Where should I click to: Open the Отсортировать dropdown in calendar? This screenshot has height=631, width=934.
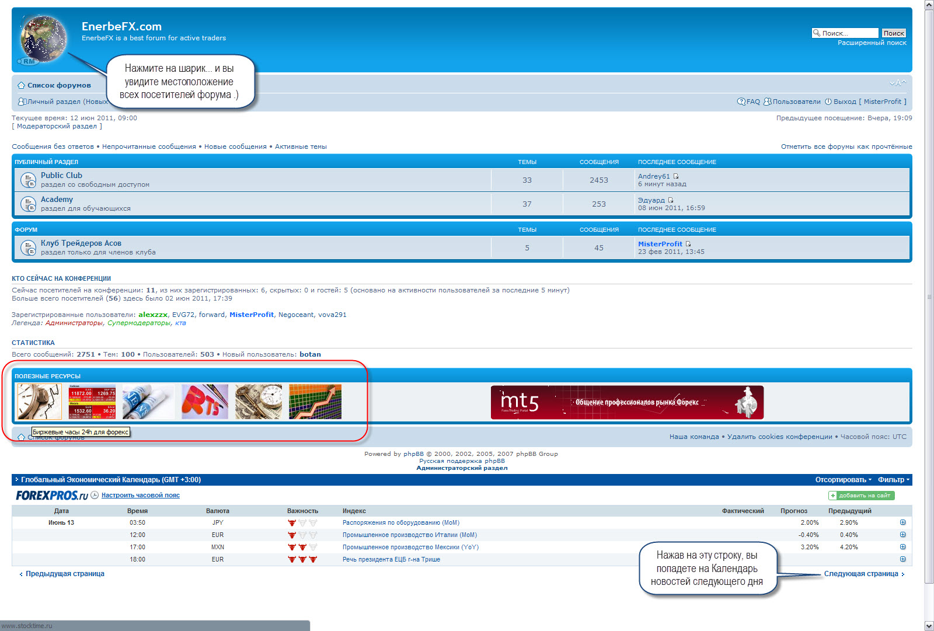coord(843,480)
